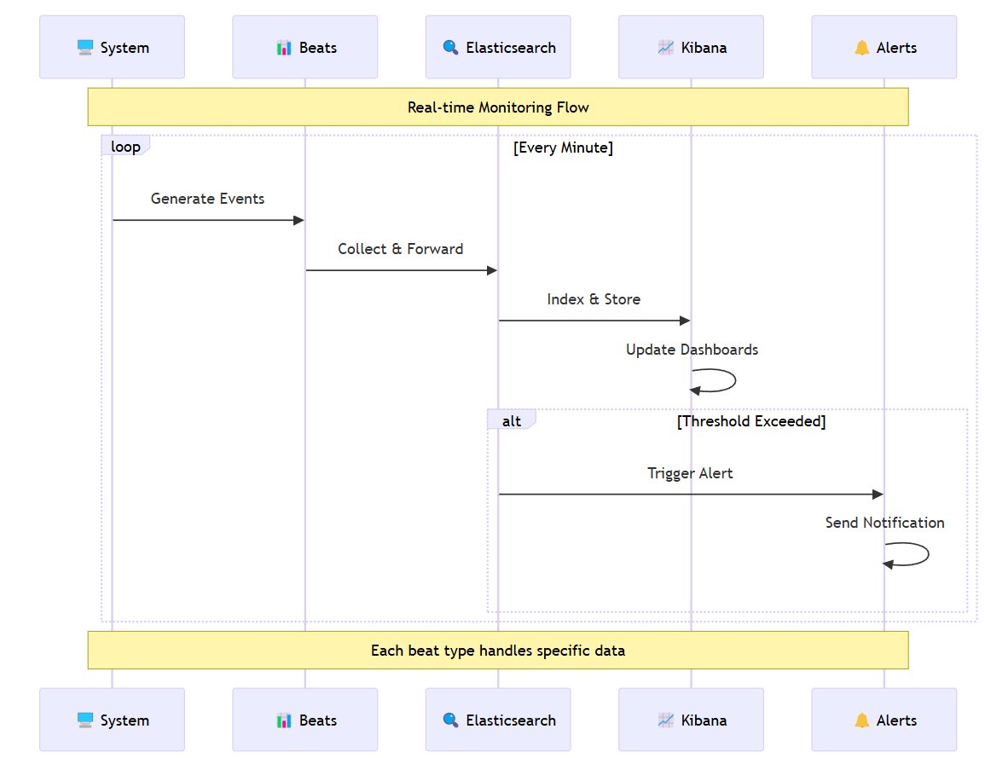Click the '[Threshold Exceeded]' condition text

click(751, 421)
